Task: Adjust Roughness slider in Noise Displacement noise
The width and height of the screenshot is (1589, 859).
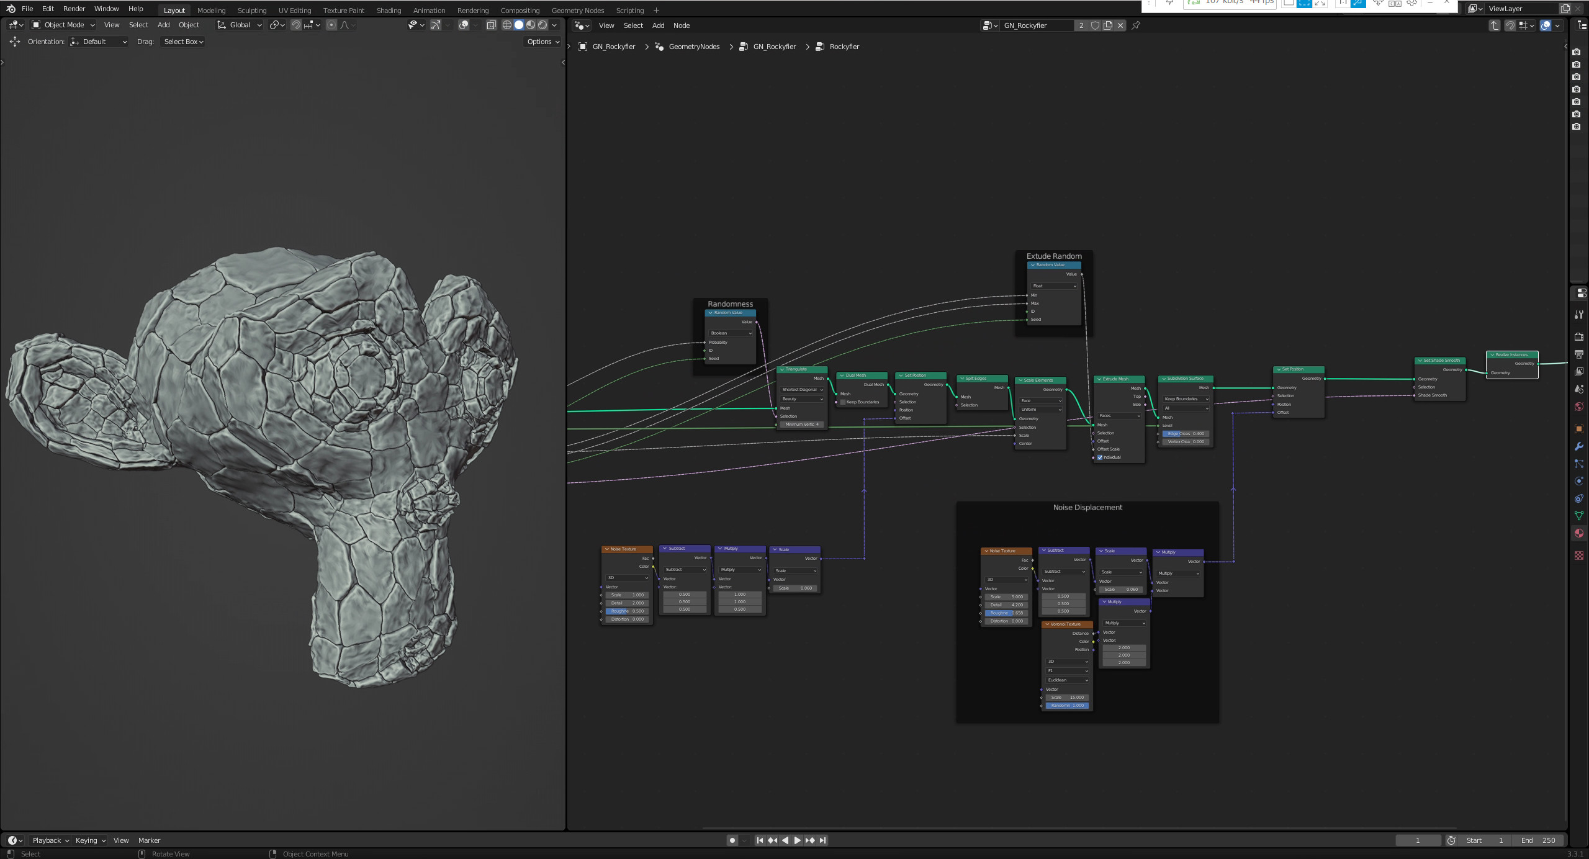Action: tap(1006, 613)
